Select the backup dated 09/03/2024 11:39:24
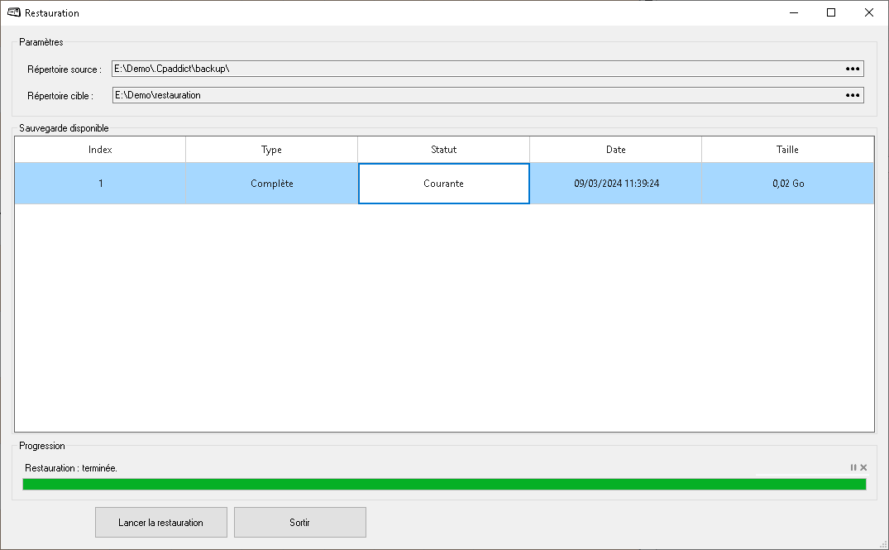The image size is (889, 550). (616, 184)
